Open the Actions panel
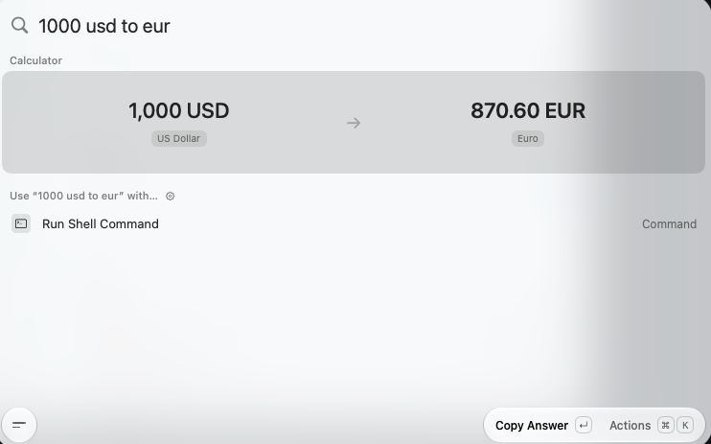Image resolution: width=711 pixels, height=444 pixels. click(630, 426)
